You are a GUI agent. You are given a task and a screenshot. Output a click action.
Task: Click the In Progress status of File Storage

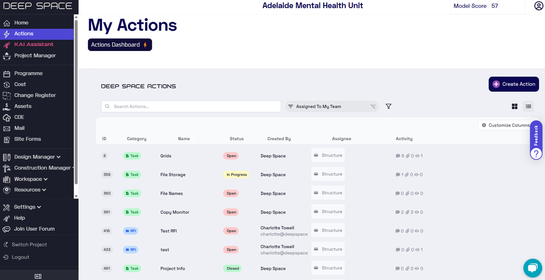237,175
